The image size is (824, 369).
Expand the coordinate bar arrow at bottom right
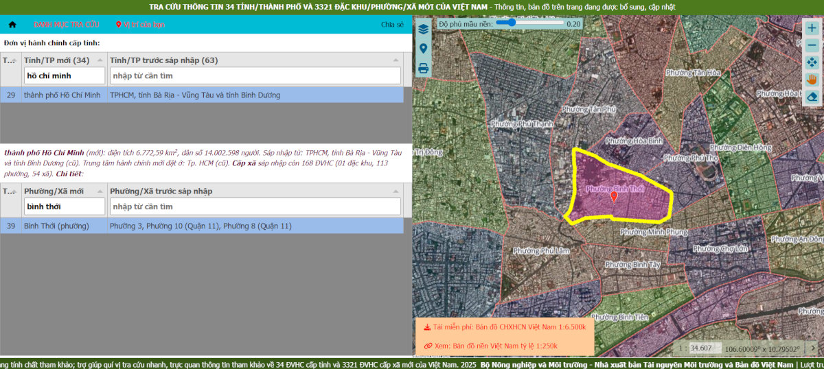(812, 348)
